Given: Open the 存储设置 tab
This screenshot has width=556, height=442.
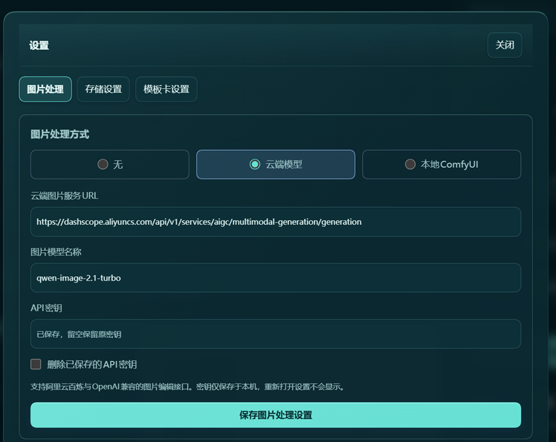Looking at the screenshot, I should point(104,89).
